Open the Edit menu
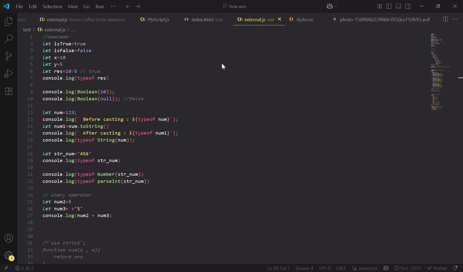 pos(33,7)
